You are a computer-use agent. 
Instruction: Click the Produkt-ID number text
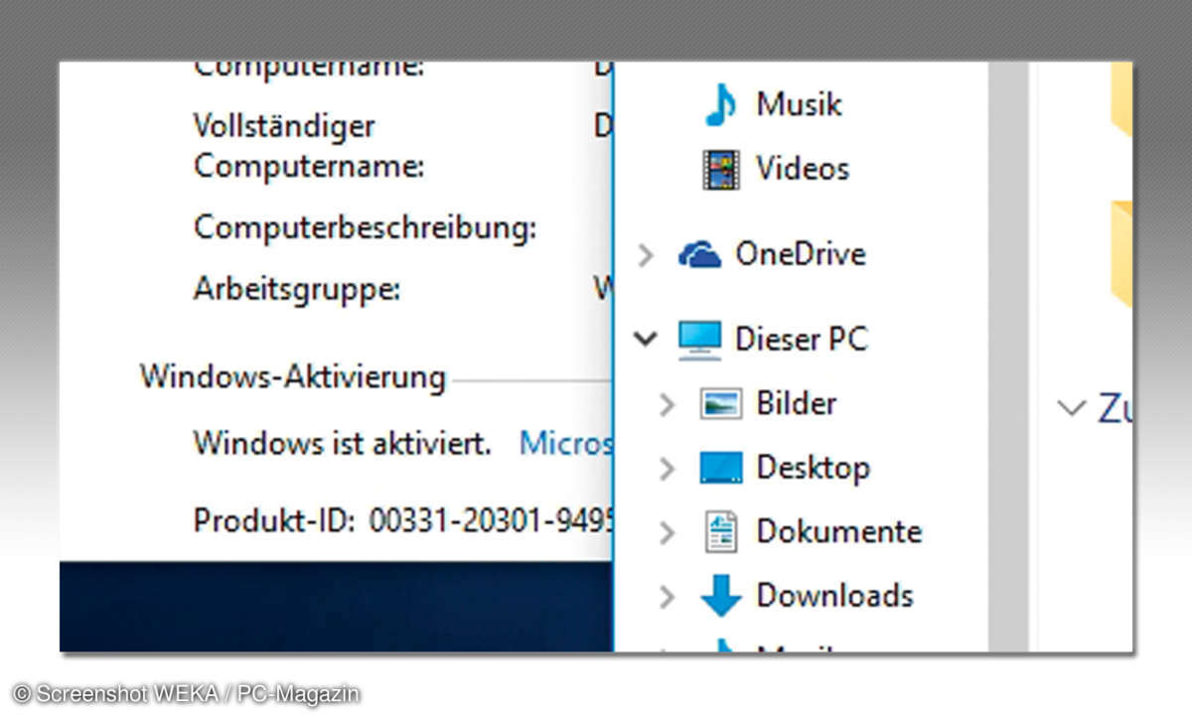tap(491, 520)
